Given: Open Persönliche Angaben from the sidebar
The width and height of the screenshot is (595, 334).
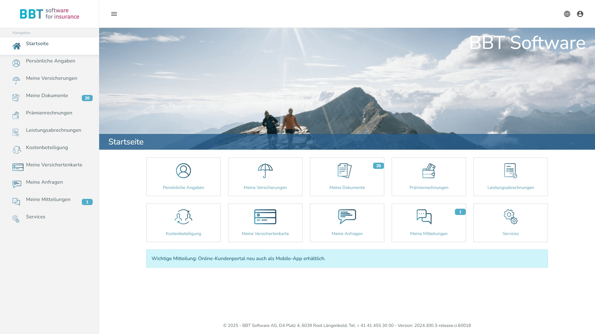Looking at the screenshot, I should [50, 63].
